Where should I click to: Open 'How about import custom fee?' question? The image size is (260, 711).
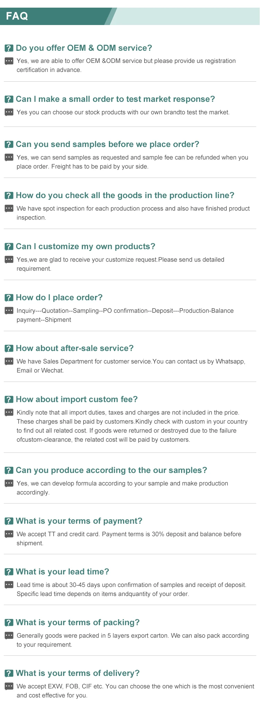[x=77, y=399]
